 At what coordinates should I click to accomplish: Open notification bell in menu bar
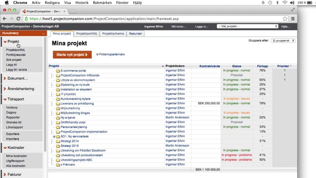pyautogui.click(x=263, y=2)
